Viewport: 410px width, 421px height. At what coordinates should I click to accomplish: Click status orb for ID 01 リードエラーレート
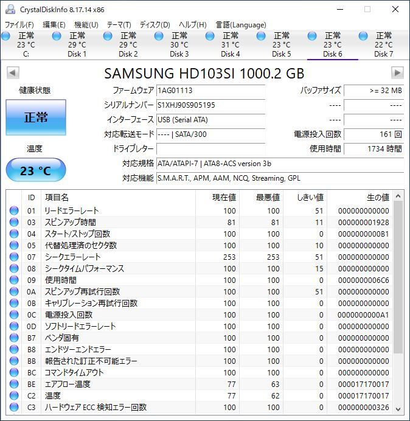point(14,211)
